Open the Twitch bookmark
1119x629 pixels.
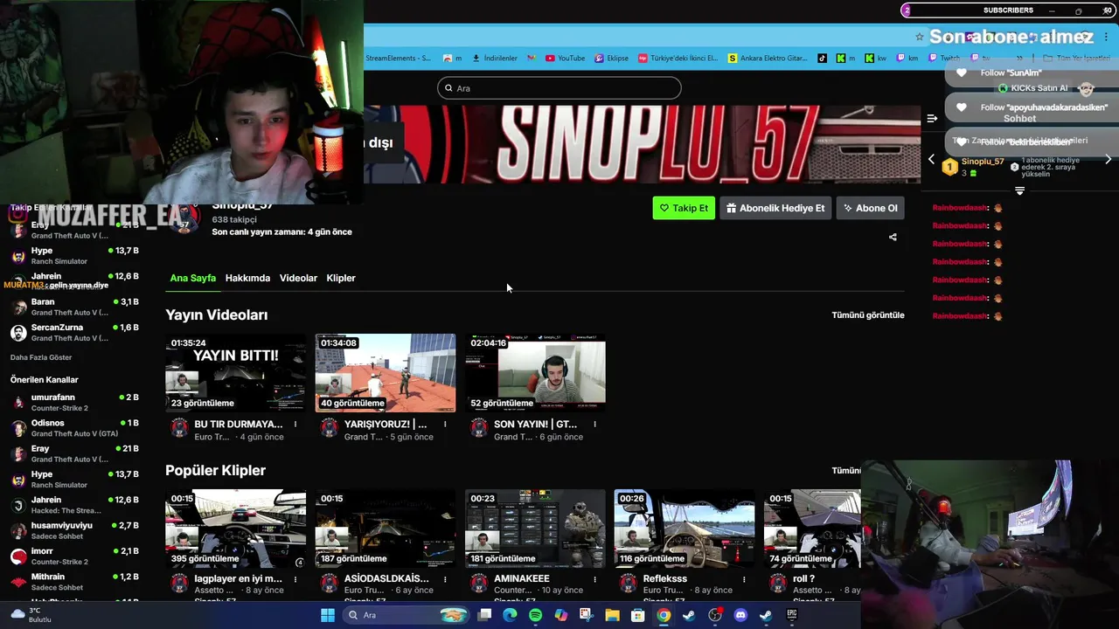943,59
